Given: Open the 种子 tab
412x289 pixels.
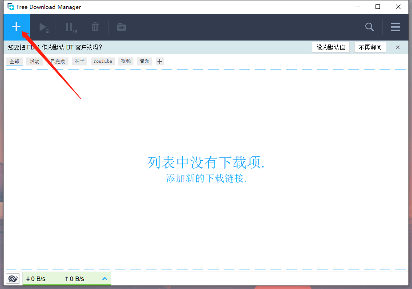Looking at the screenshot, I should (x=79, y=61).
